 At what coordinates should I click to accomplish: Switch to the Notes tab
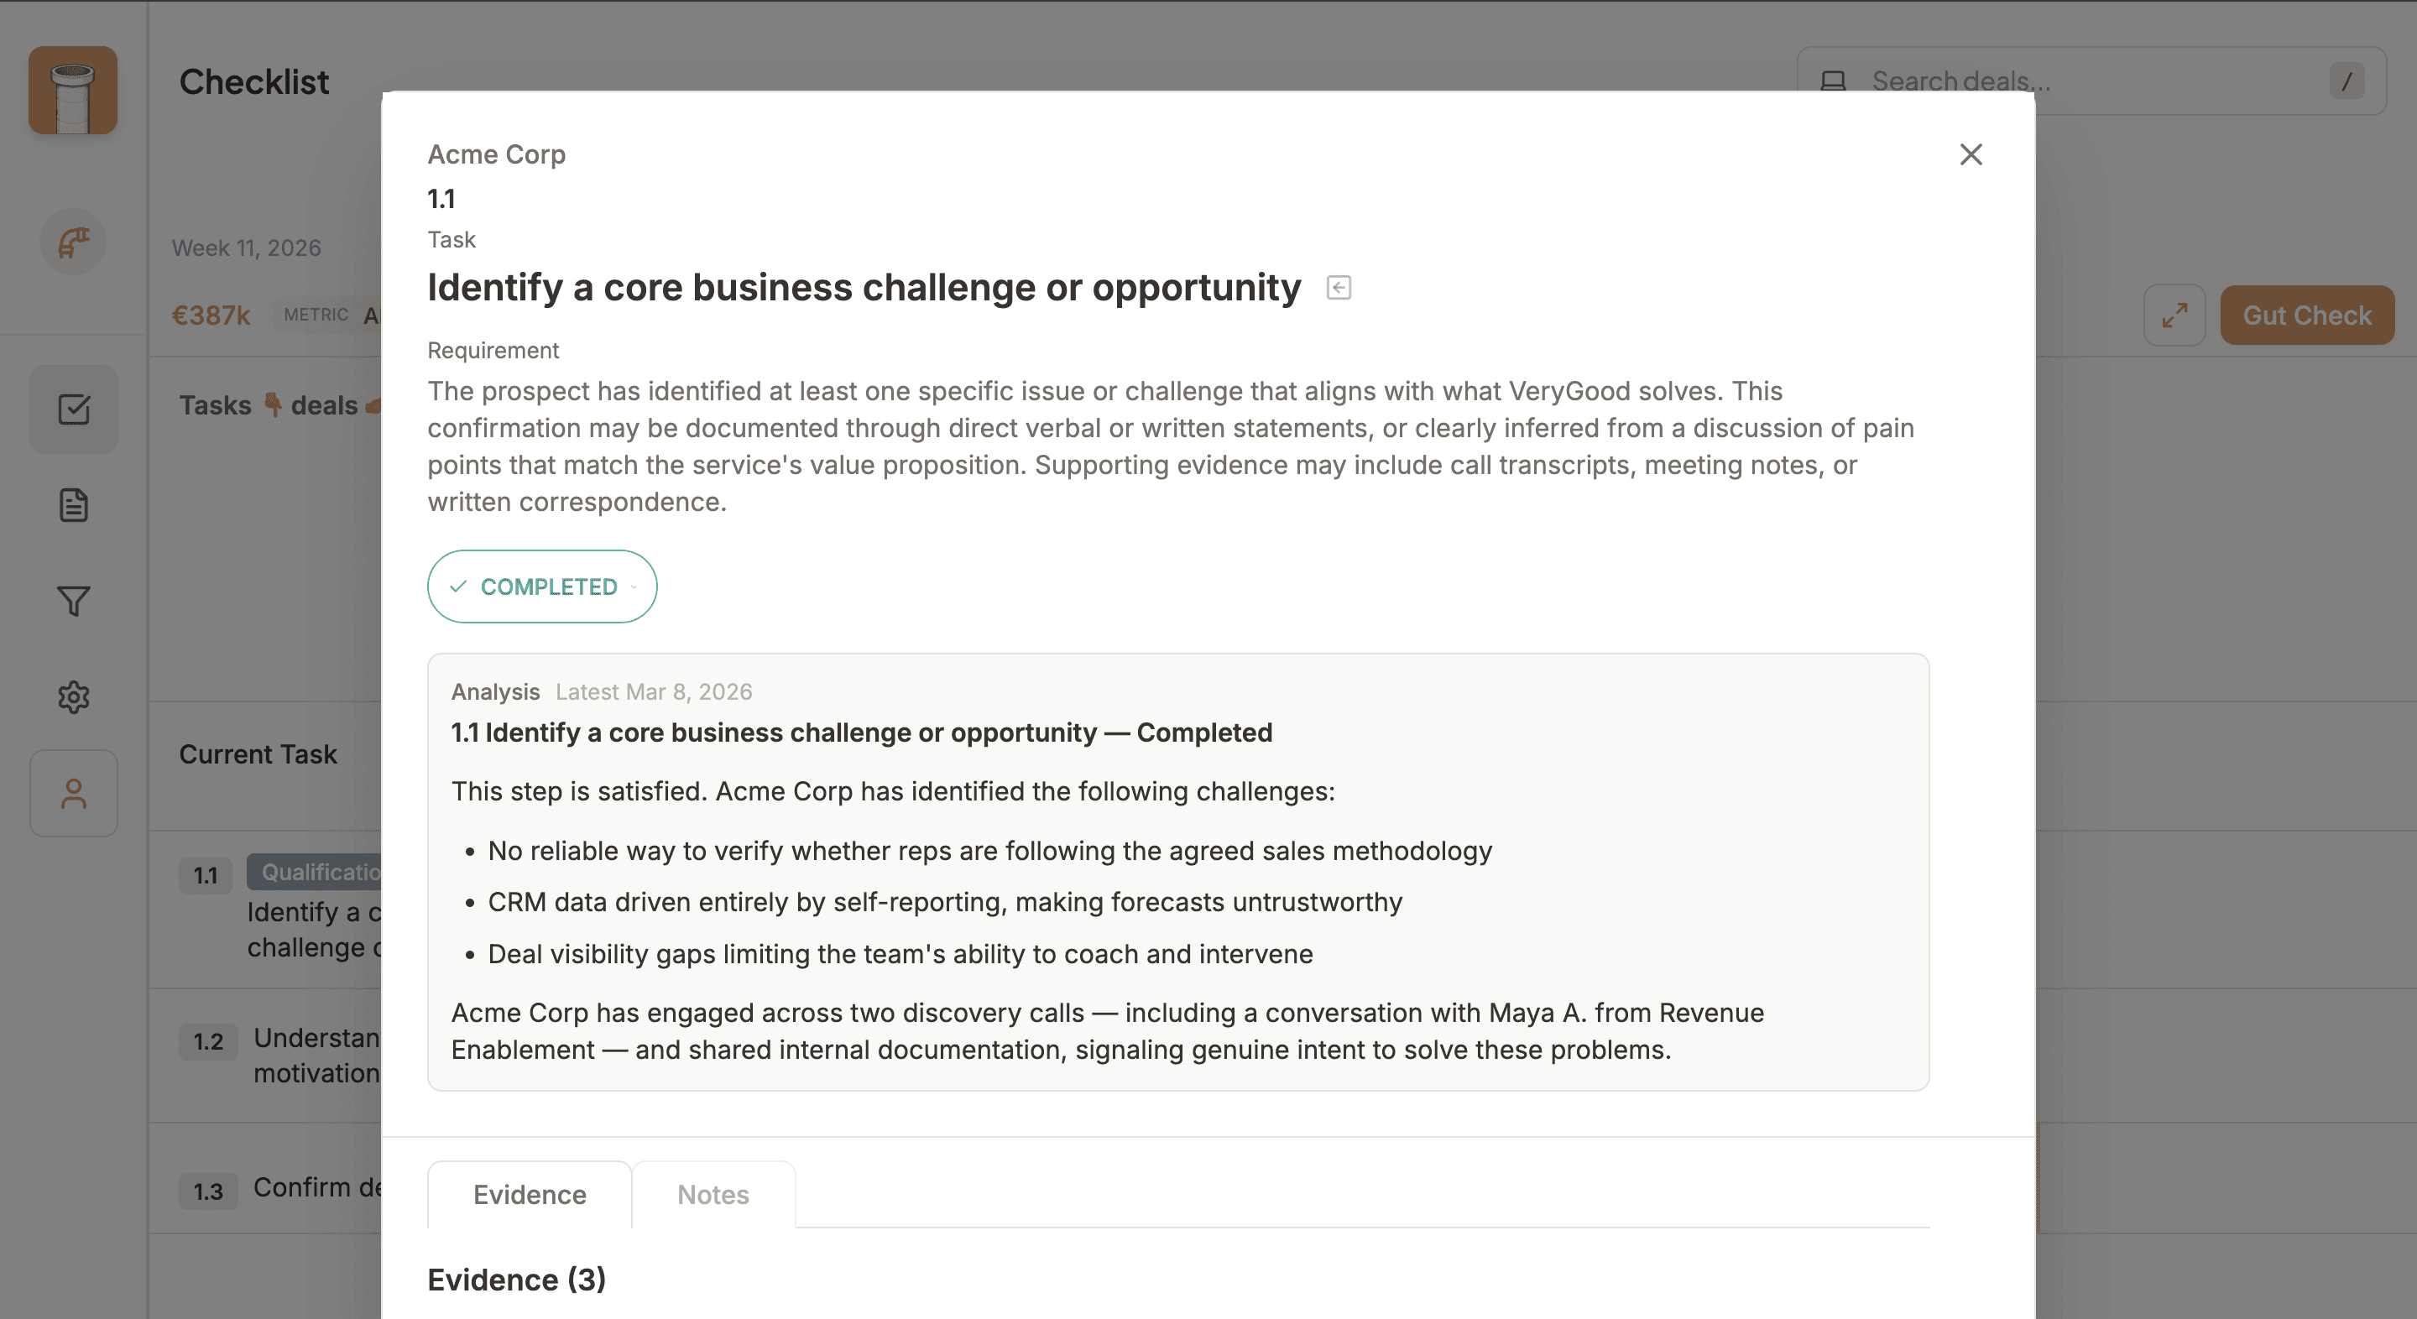coord(713,1194)
